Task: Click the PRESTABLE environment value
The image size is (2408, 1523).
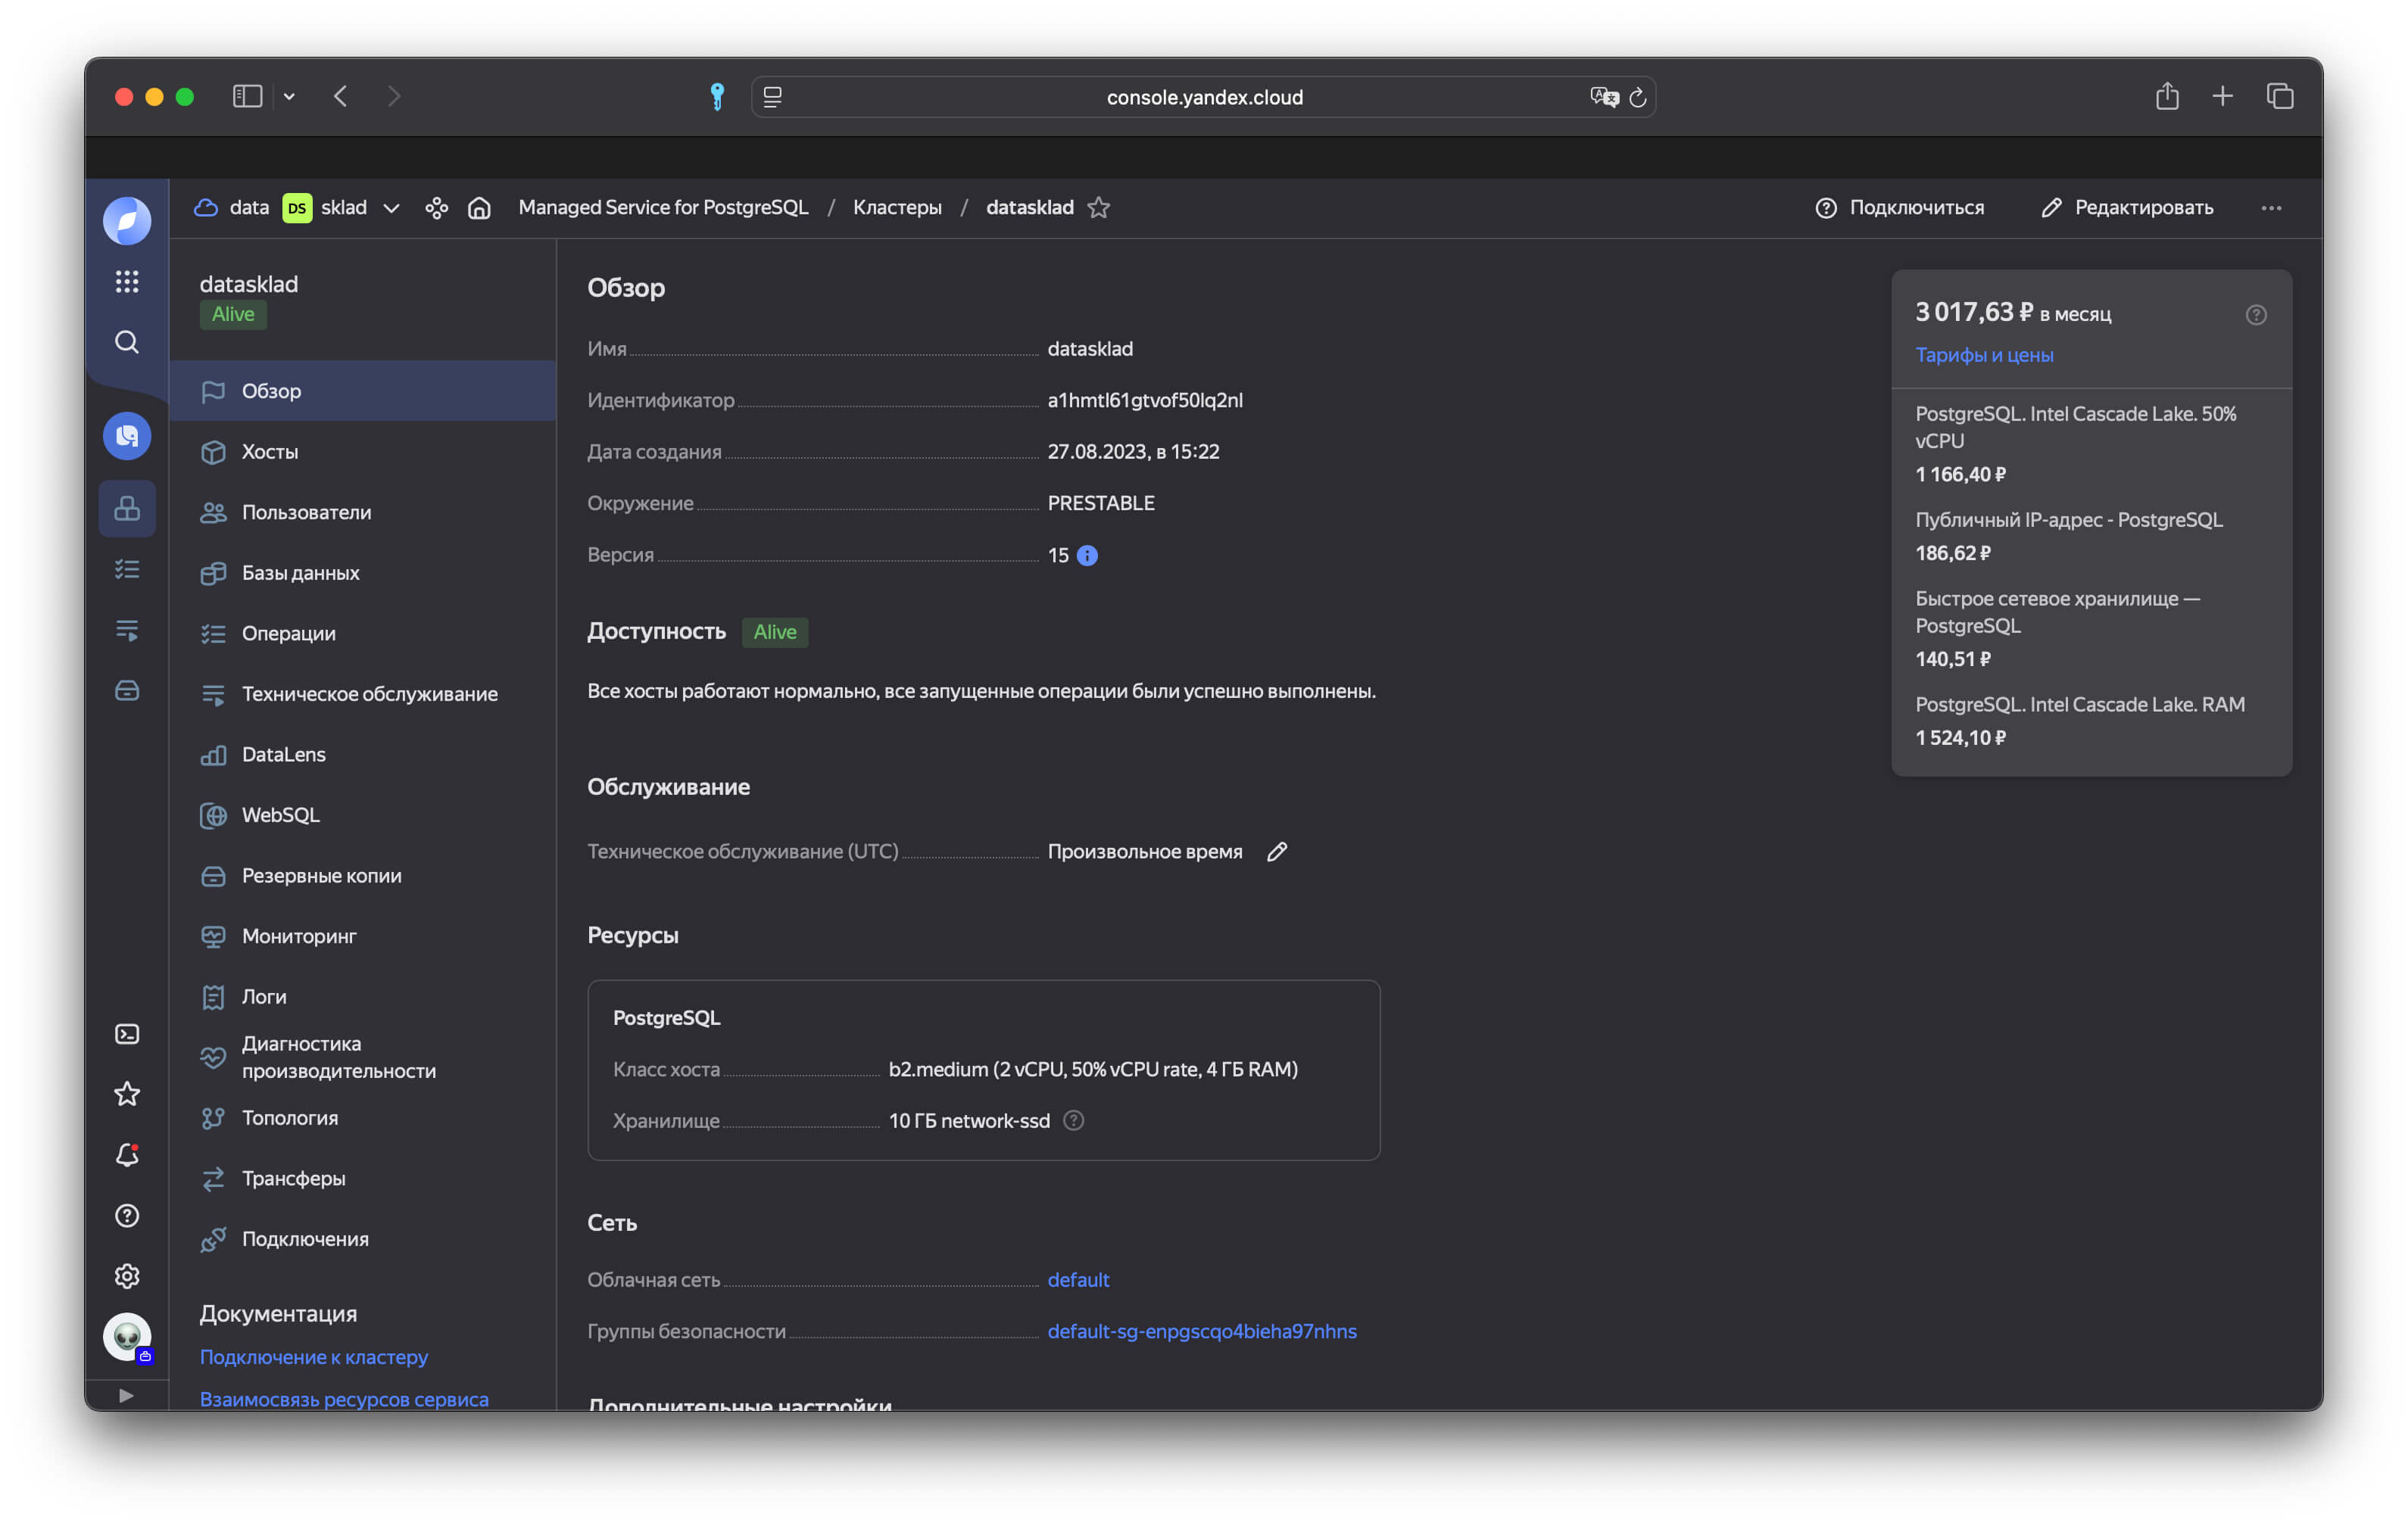Action: pyautogui.click(x=1101, y=503)
